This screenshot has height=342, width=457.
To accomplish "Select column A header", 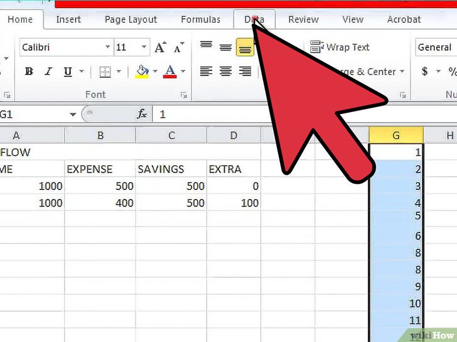I will (32, 135).
